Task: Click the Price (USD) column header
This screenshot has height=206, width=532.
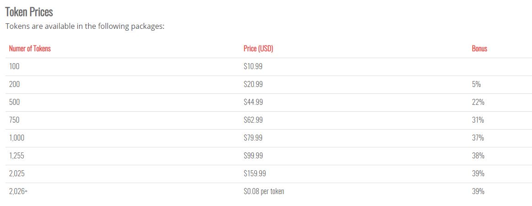Action: pos(258,49)
